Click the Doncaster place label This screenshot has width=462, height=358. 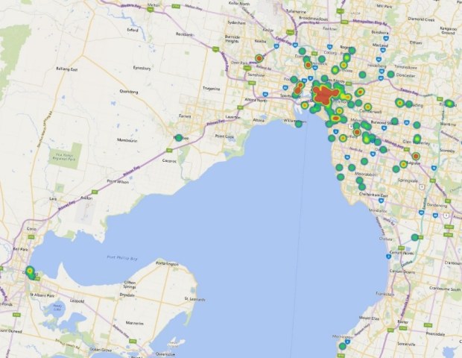point(405,75)
